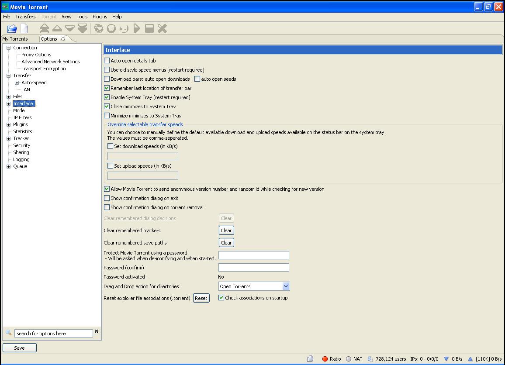The image size is (505, 365).
Task: Select Proxy Options in the tree
Action: [36, 55]
